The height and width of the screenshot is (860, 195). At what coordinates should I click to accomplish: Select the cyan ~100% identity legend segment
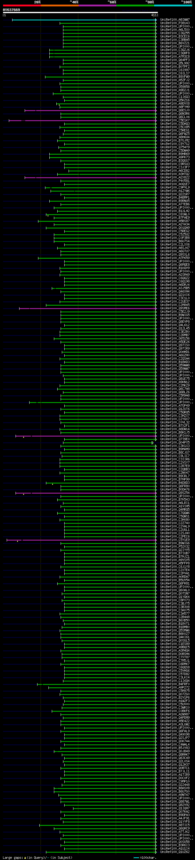(173, 5)
